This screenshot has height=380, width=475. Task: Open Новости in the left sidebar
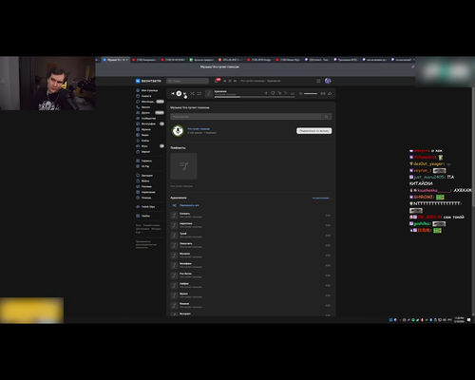point(144,96)
